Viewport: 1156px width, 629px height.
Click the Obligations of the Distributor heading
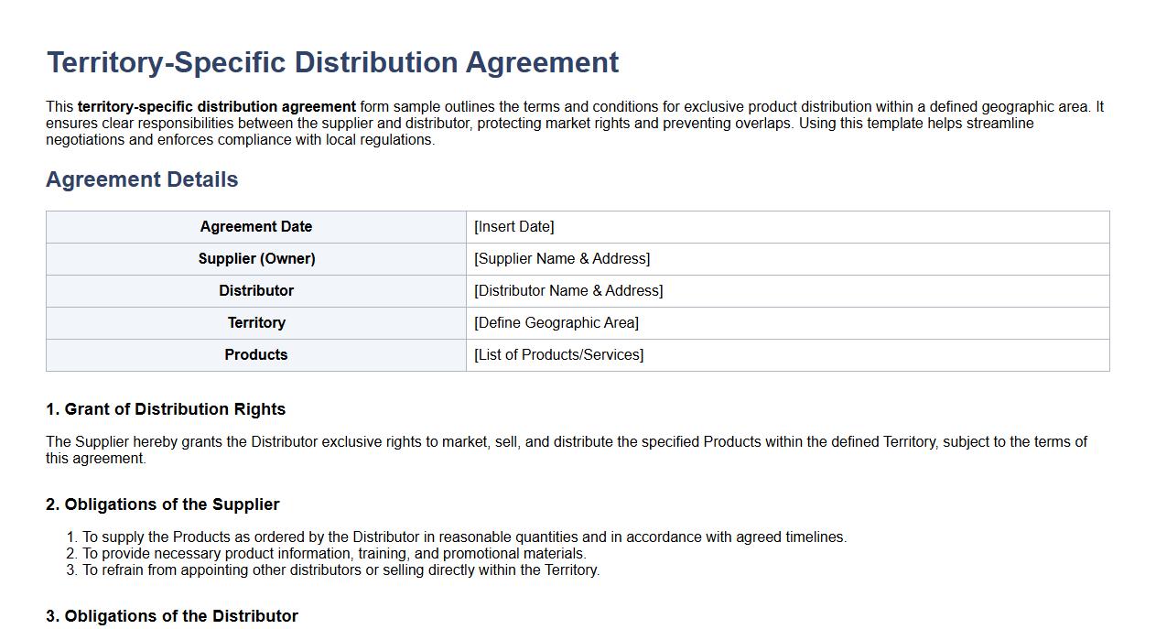click(171, 615)
